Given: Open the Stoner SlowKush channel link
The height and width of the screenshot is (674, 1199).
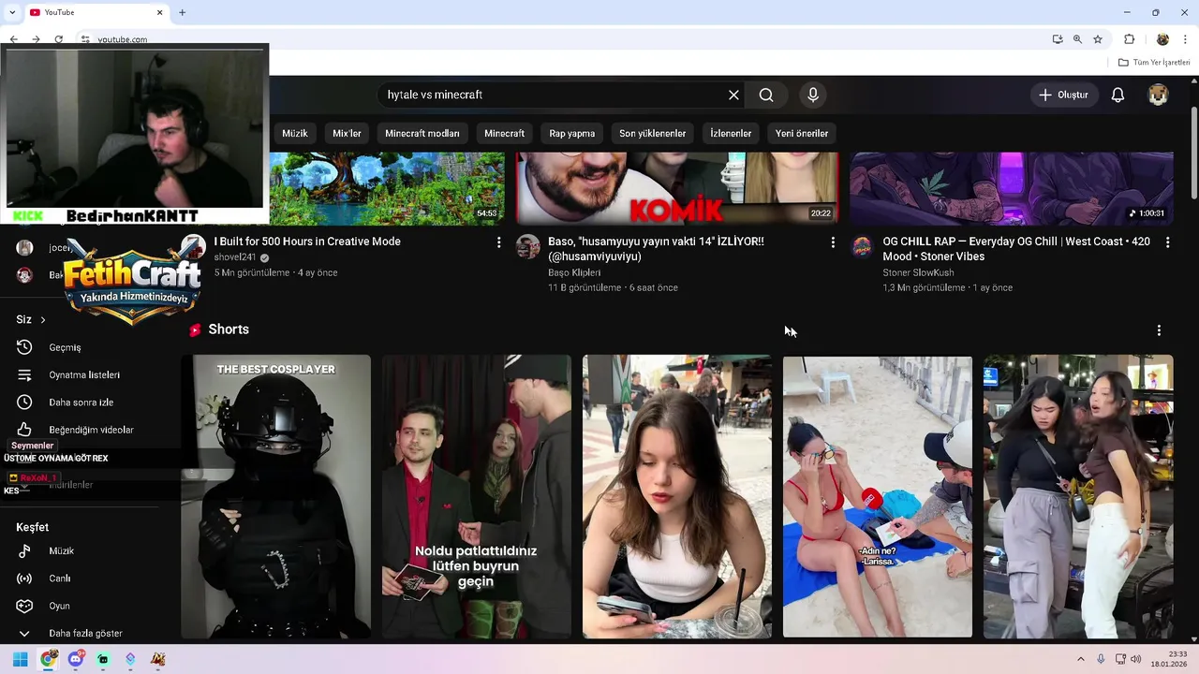Looking at the screenshot, I should click(918, 272).
